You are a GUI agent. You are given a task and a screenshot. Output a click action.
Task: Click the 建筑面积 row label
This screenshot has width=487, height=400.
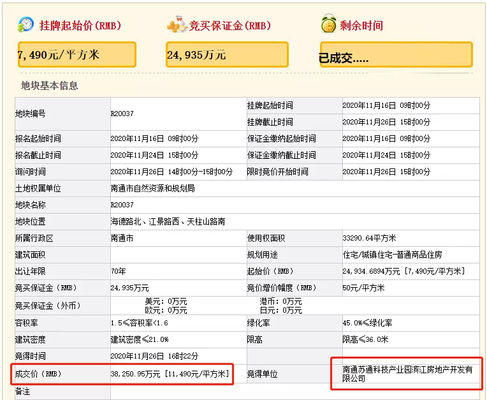pos(31,255)
